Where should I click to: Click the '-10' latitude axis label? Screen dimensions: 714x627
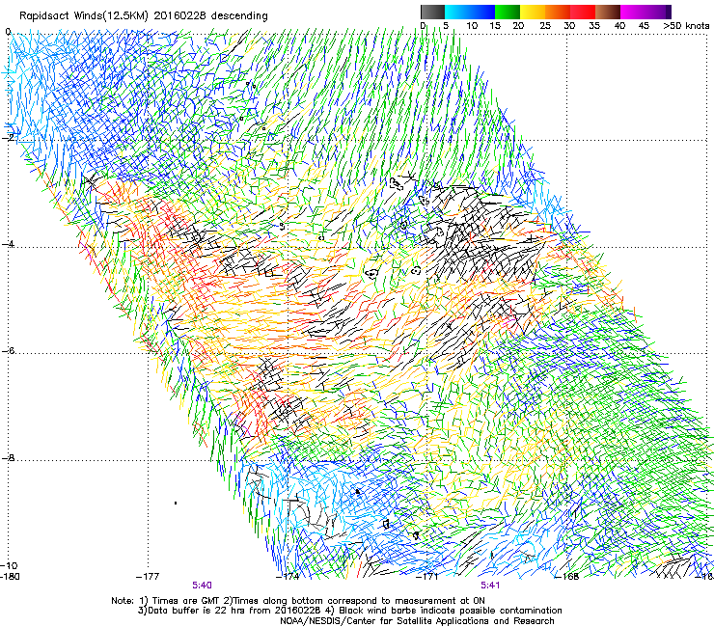[x=9, y=565]
